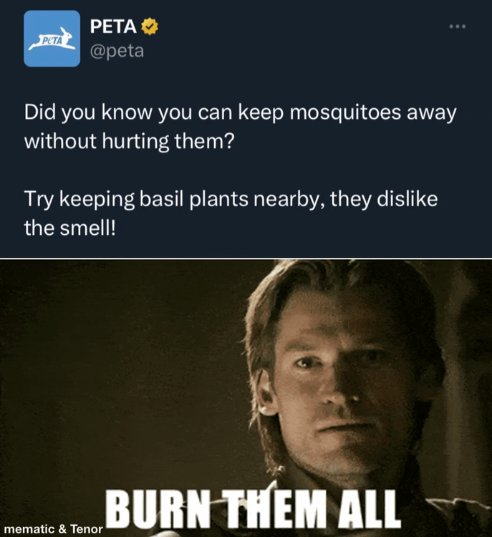Screen dimensions: 492x537
Task: Click the gold verified badge
Action: (150, 26)
